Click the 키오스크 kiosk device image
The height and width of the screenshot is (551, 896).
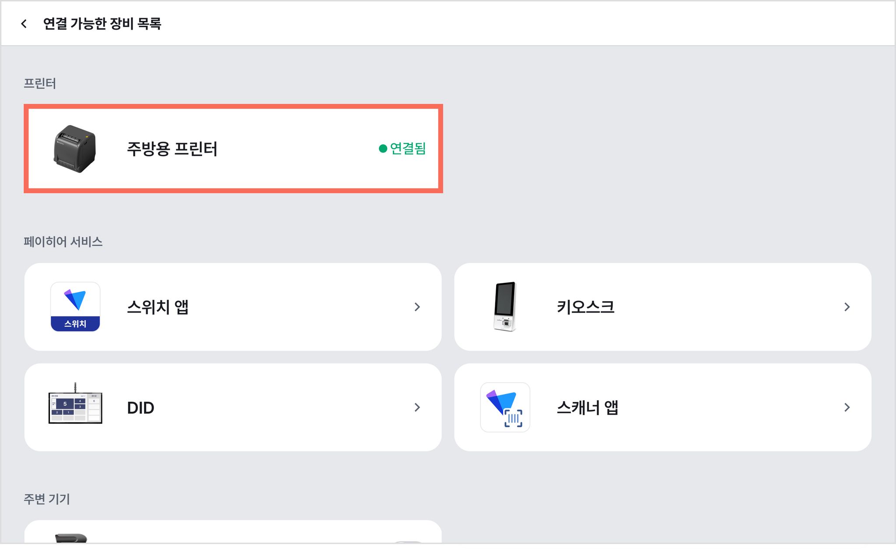coord(505,307)
